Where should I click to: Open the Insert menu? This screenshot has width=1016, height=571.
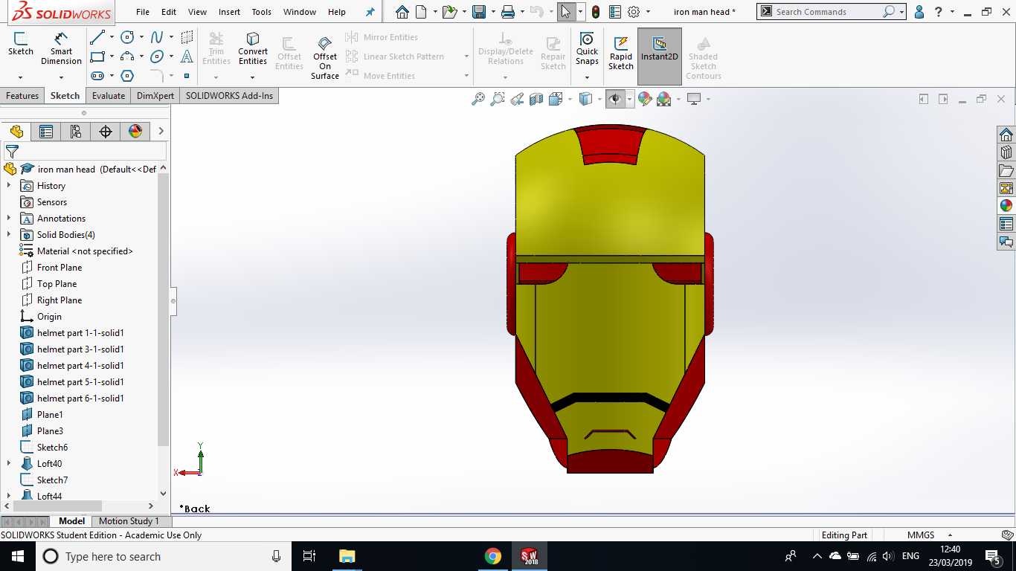click(229, 12)
